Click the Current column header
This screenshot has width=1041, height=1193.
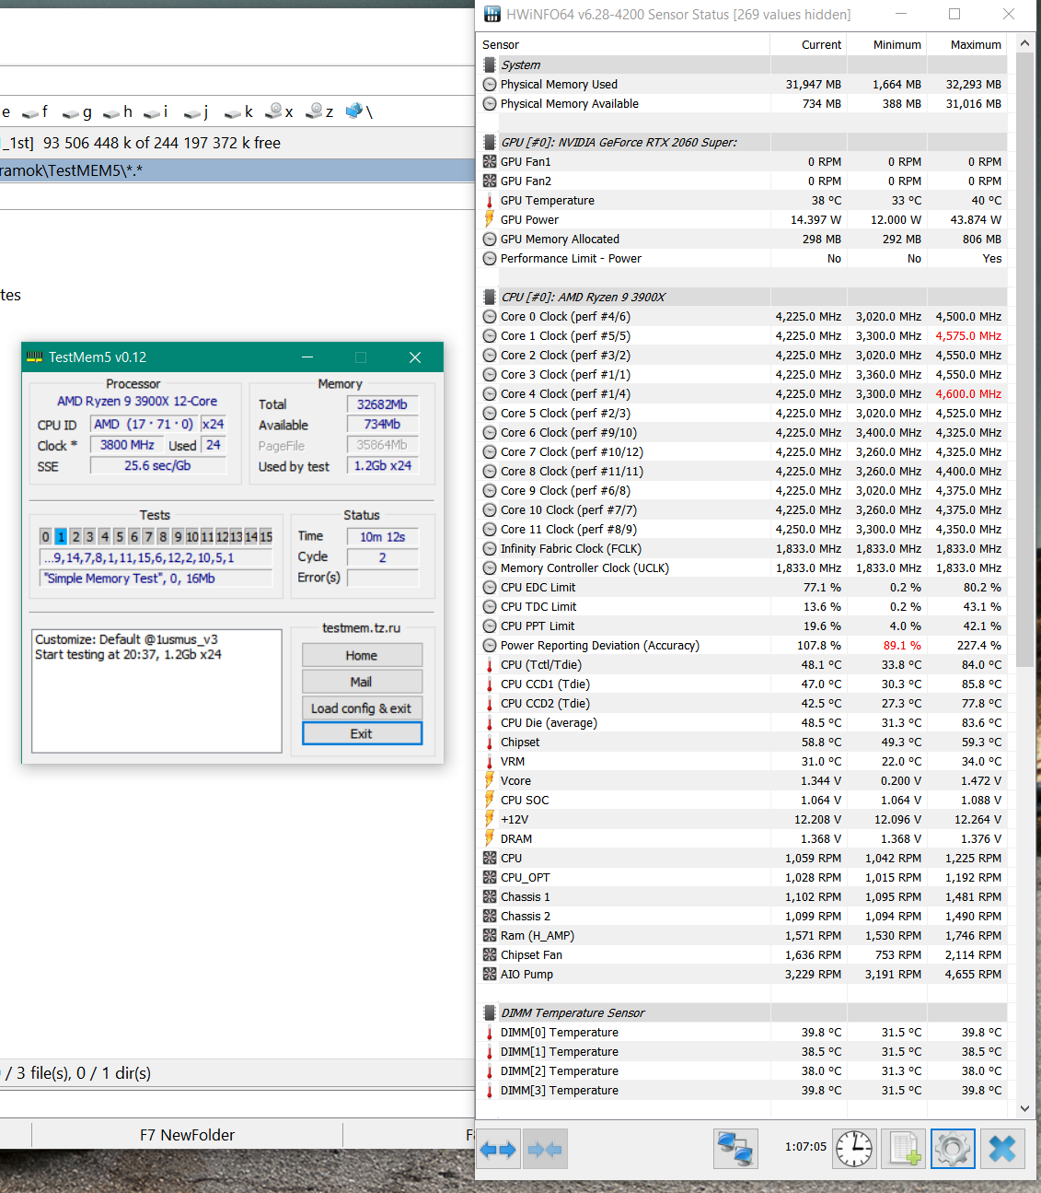coord(808,45)
